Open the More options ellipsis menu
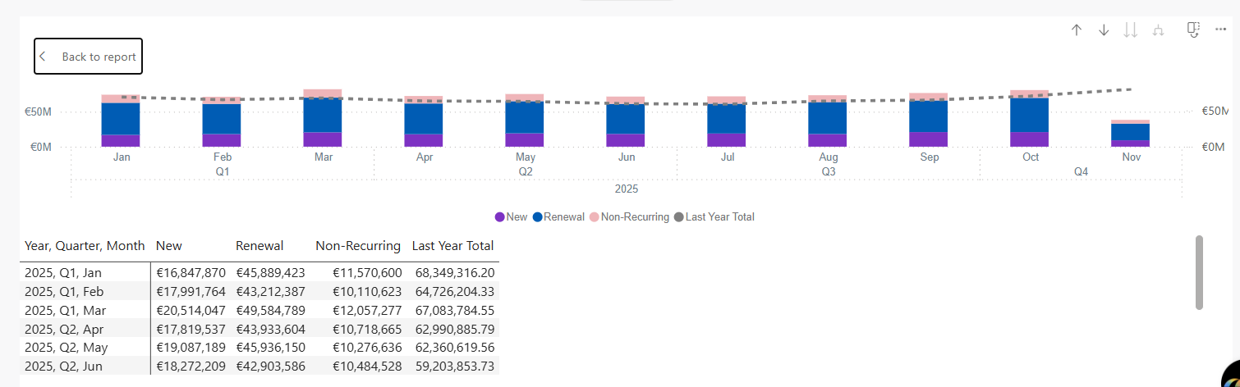This screenshot has width=1240, height=387. tap(1220, 30)
